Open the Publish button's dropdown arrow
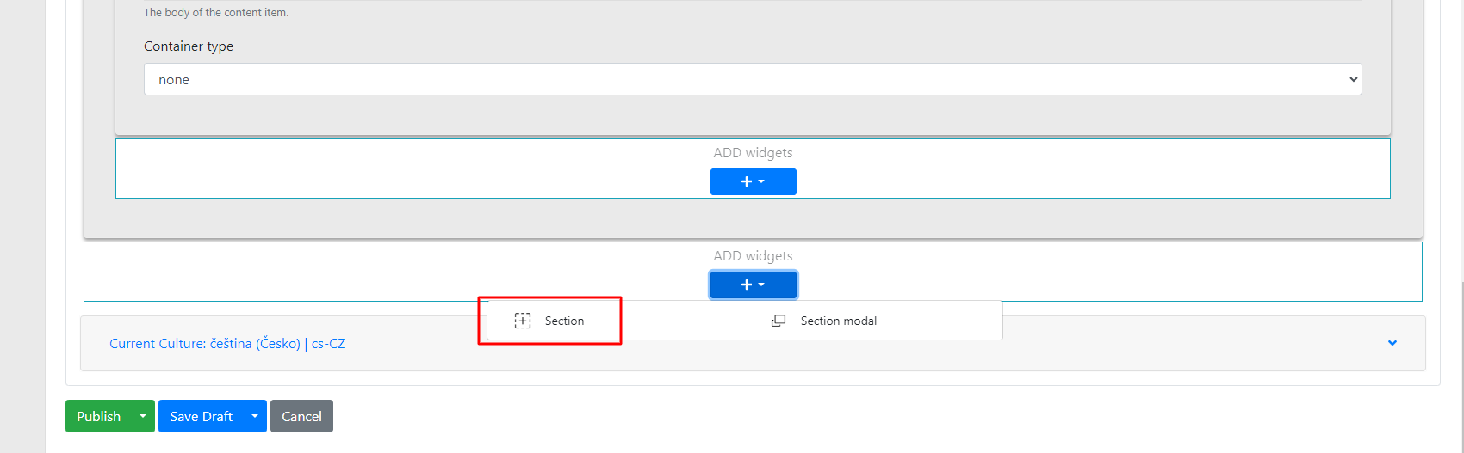Screen dimensions: 1464x453 coord(143,416)
